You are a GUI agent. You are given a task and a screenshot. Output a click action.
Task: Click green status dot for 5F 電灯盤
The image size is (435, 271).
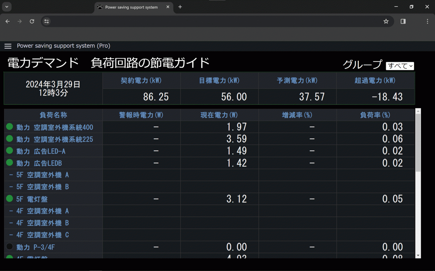click(x=10, y=199)
